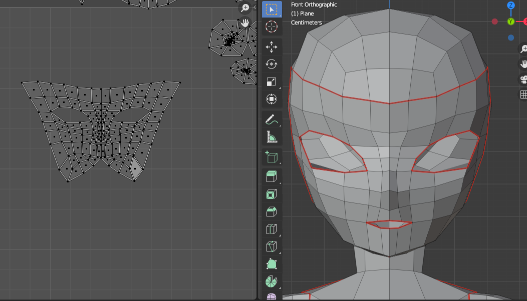Select the Poly Build tool
Viewport: 527px width, 301px height.
click(272, 264)
